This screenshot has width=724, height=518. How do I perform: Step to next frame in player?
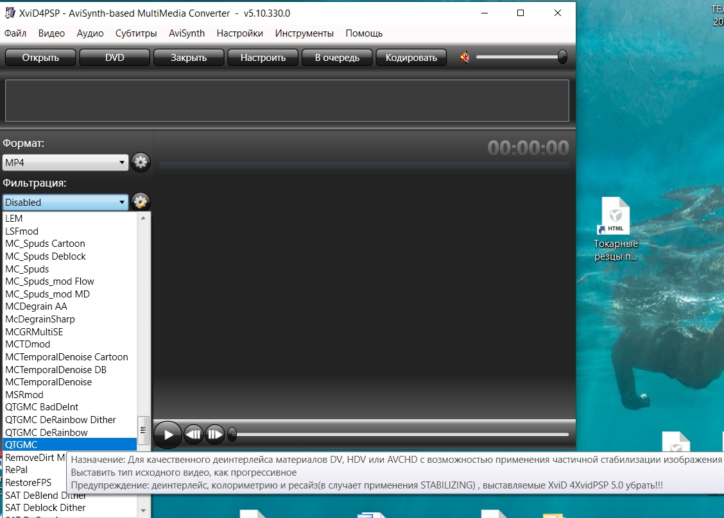click(x=214, y=435)
